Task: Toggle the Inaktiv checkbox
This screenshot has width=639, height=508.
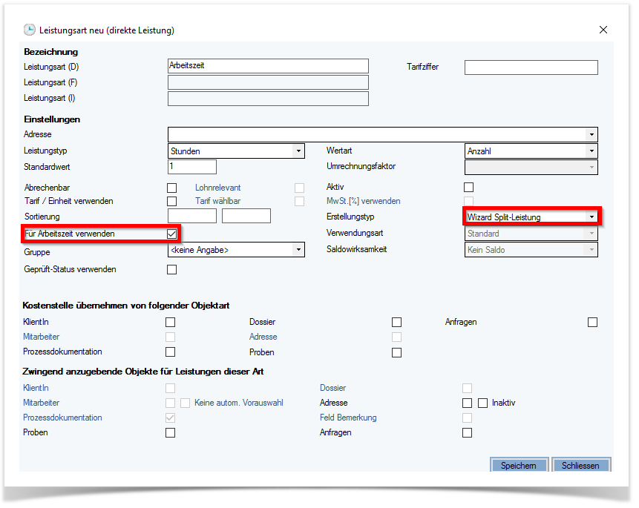Action: coord(482,403)
